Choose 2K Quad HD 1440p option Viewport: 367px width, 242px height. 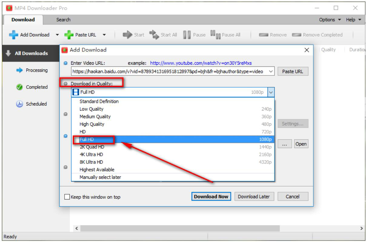click(x=173, y=147)
